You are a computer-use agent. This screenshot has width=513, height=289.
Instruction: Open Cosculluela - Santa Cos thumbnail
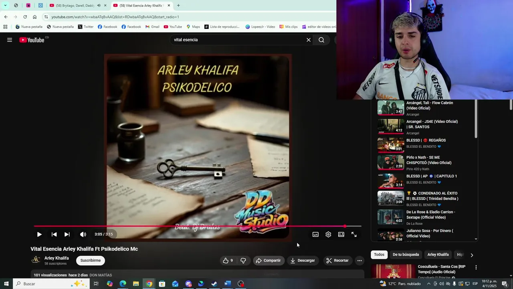(x=393, y=271)
